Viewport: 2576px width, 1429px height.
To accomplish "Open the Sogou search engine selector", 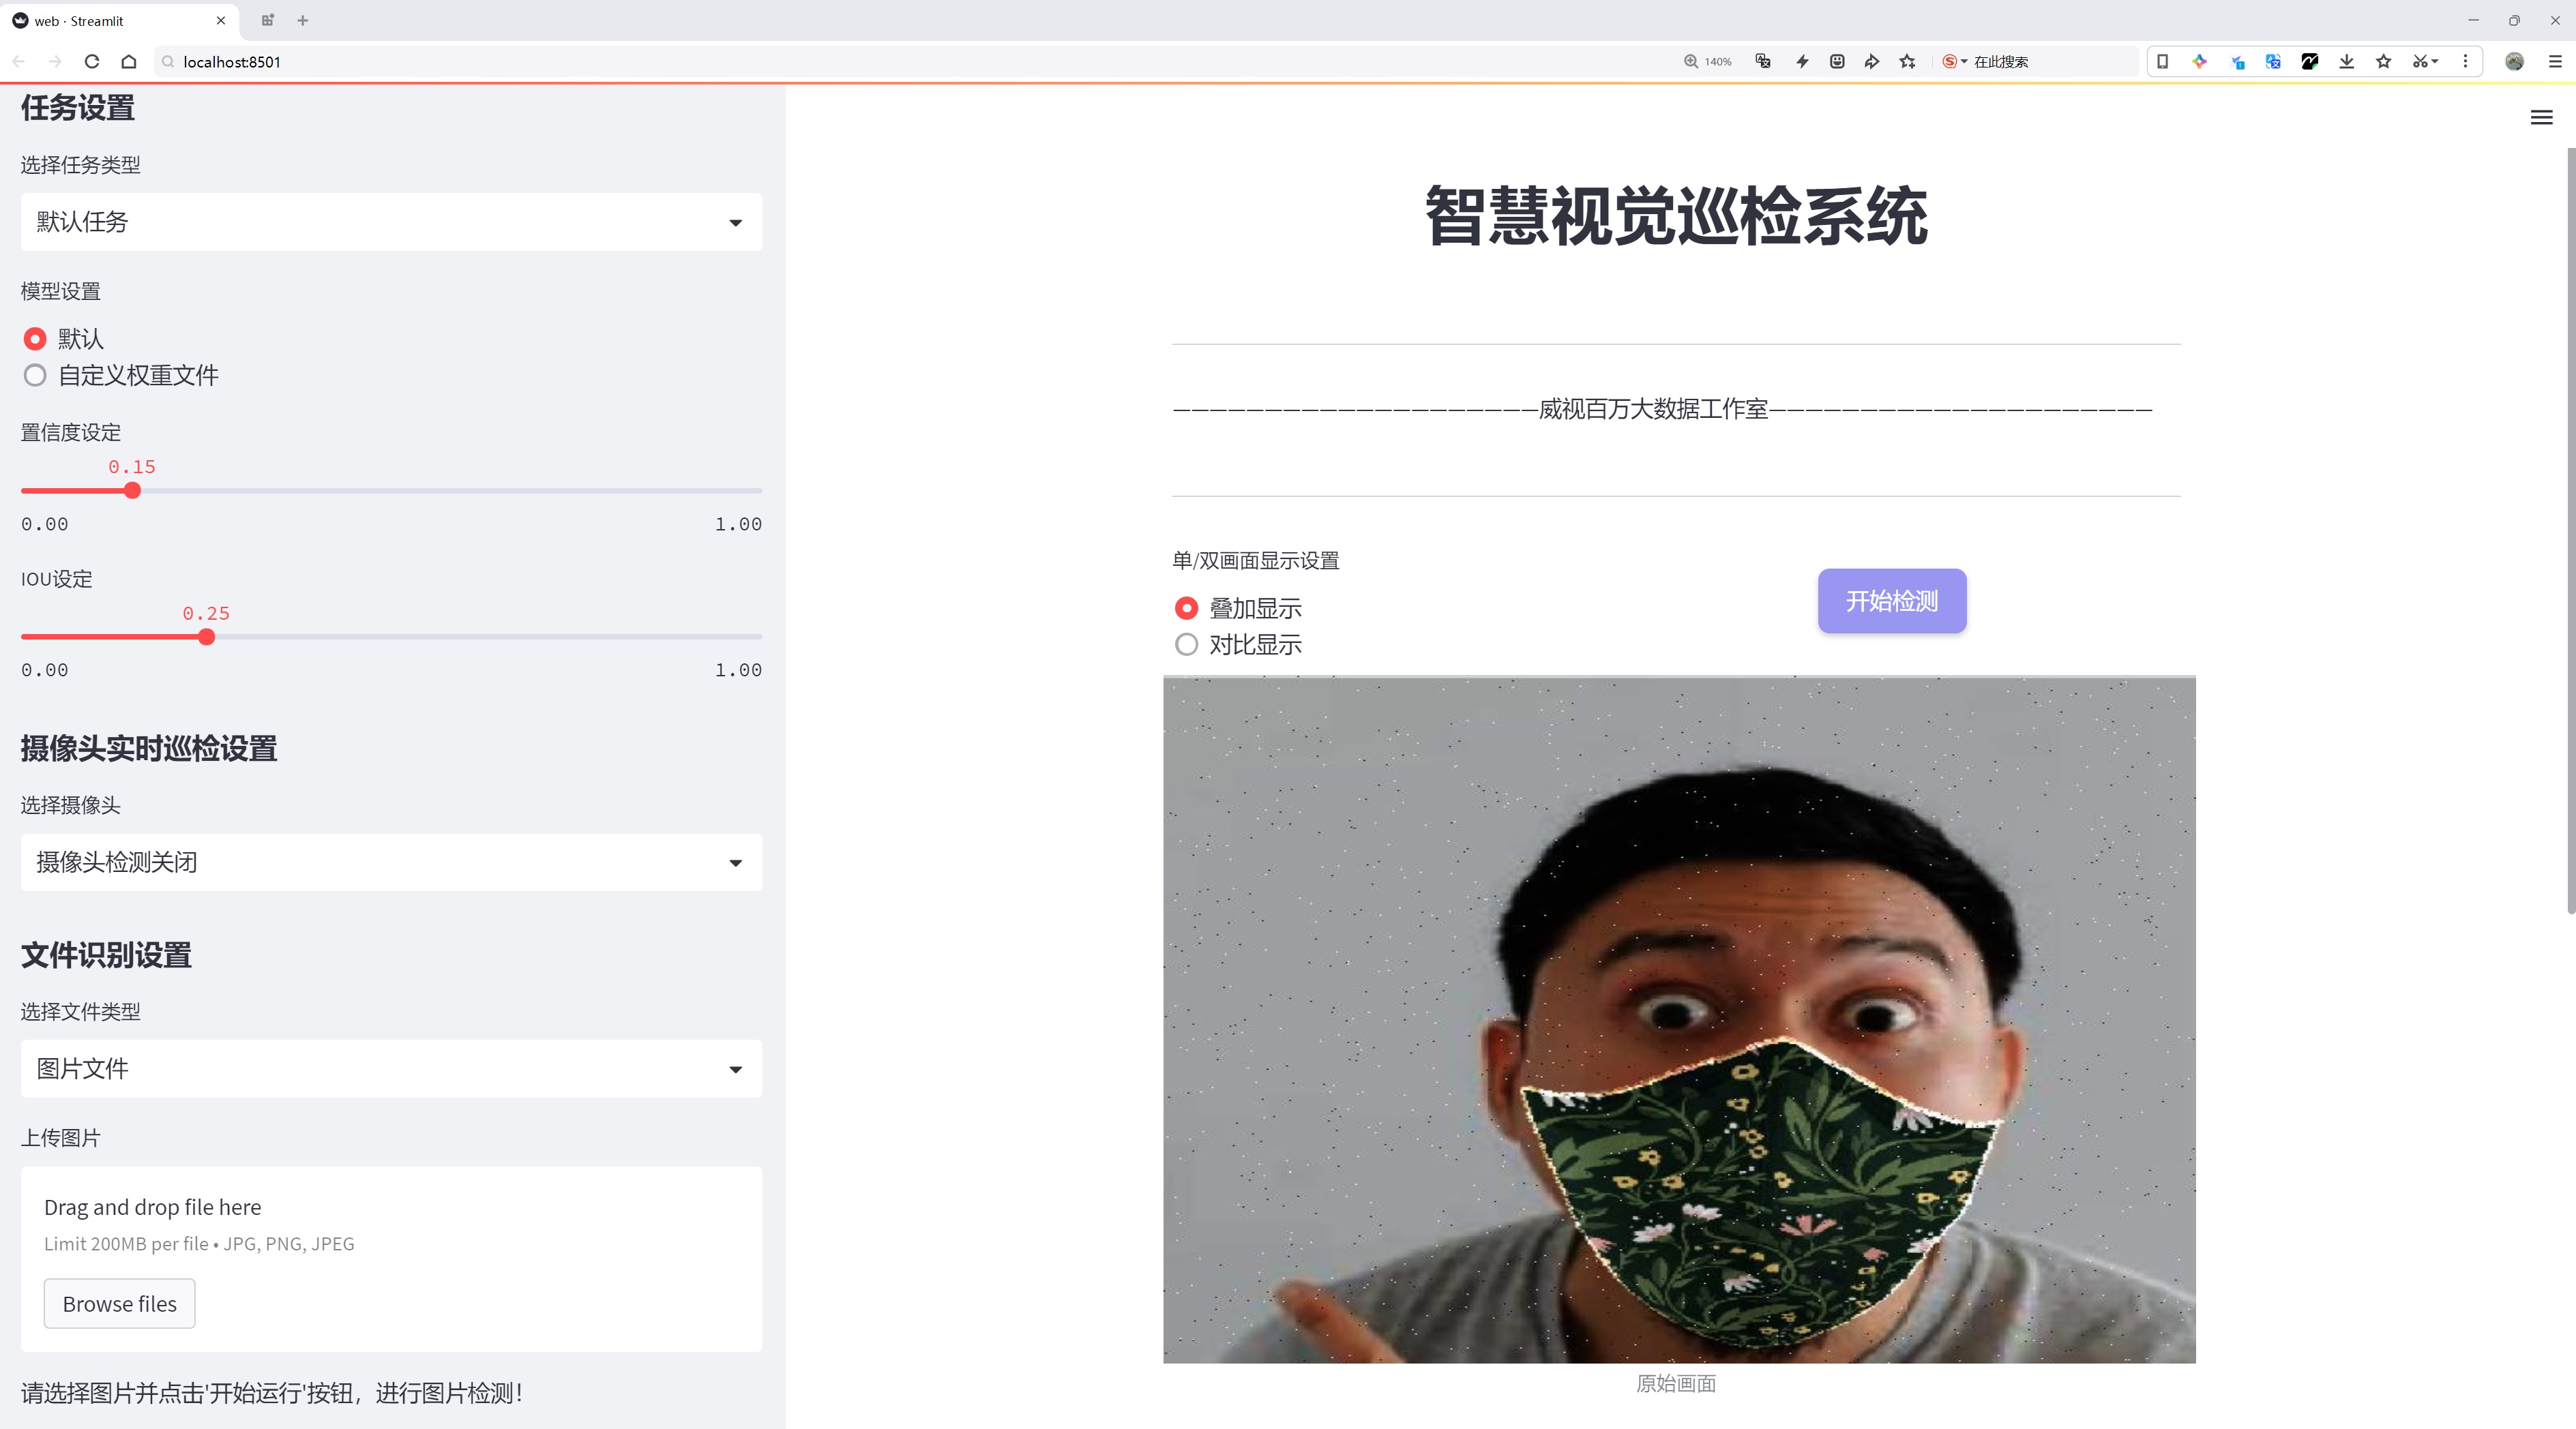I will (x=1954, y=62).
